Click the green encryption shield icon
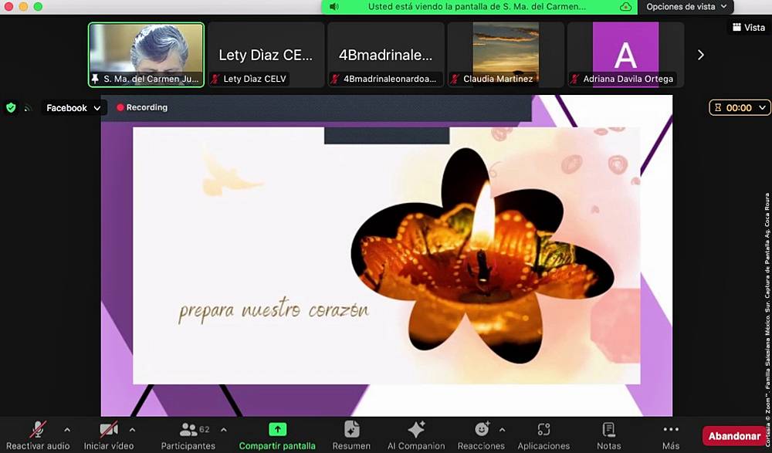772x453 pixels. point(11,108)
